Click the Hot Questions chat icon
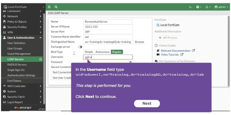This screenshot has height=115, width=231. tap(156, 61)
